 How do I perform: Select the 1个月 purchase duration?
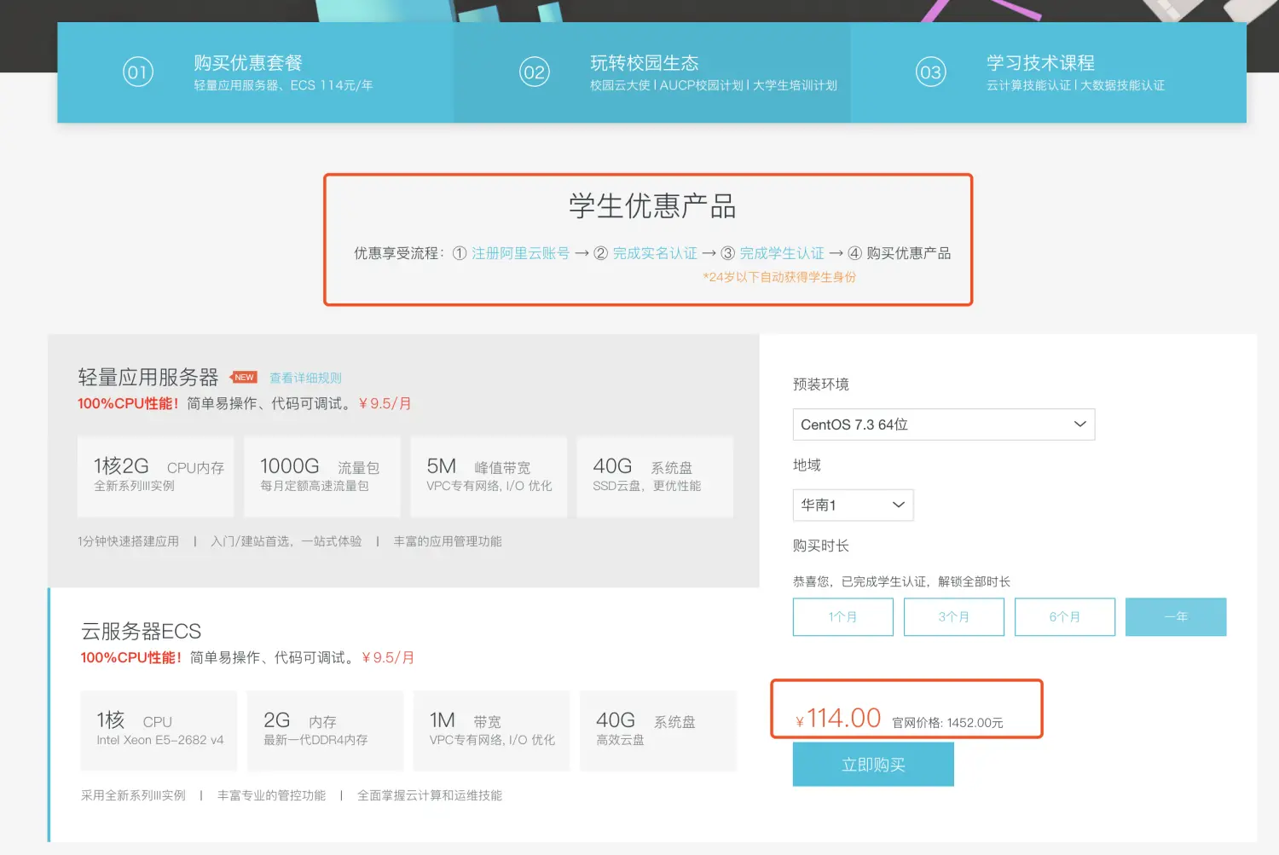[843, 617]
